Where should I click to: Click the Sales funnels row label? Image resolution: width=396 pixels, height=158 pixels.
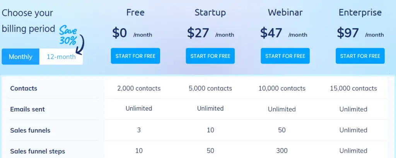pyautogui.click(x=30, y=130)
